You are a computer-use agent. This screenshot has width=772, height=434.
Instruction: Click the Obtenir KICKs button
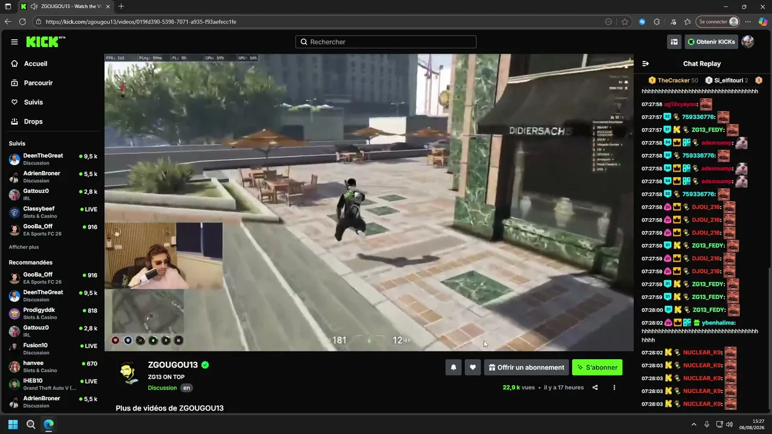pos(711,42)
